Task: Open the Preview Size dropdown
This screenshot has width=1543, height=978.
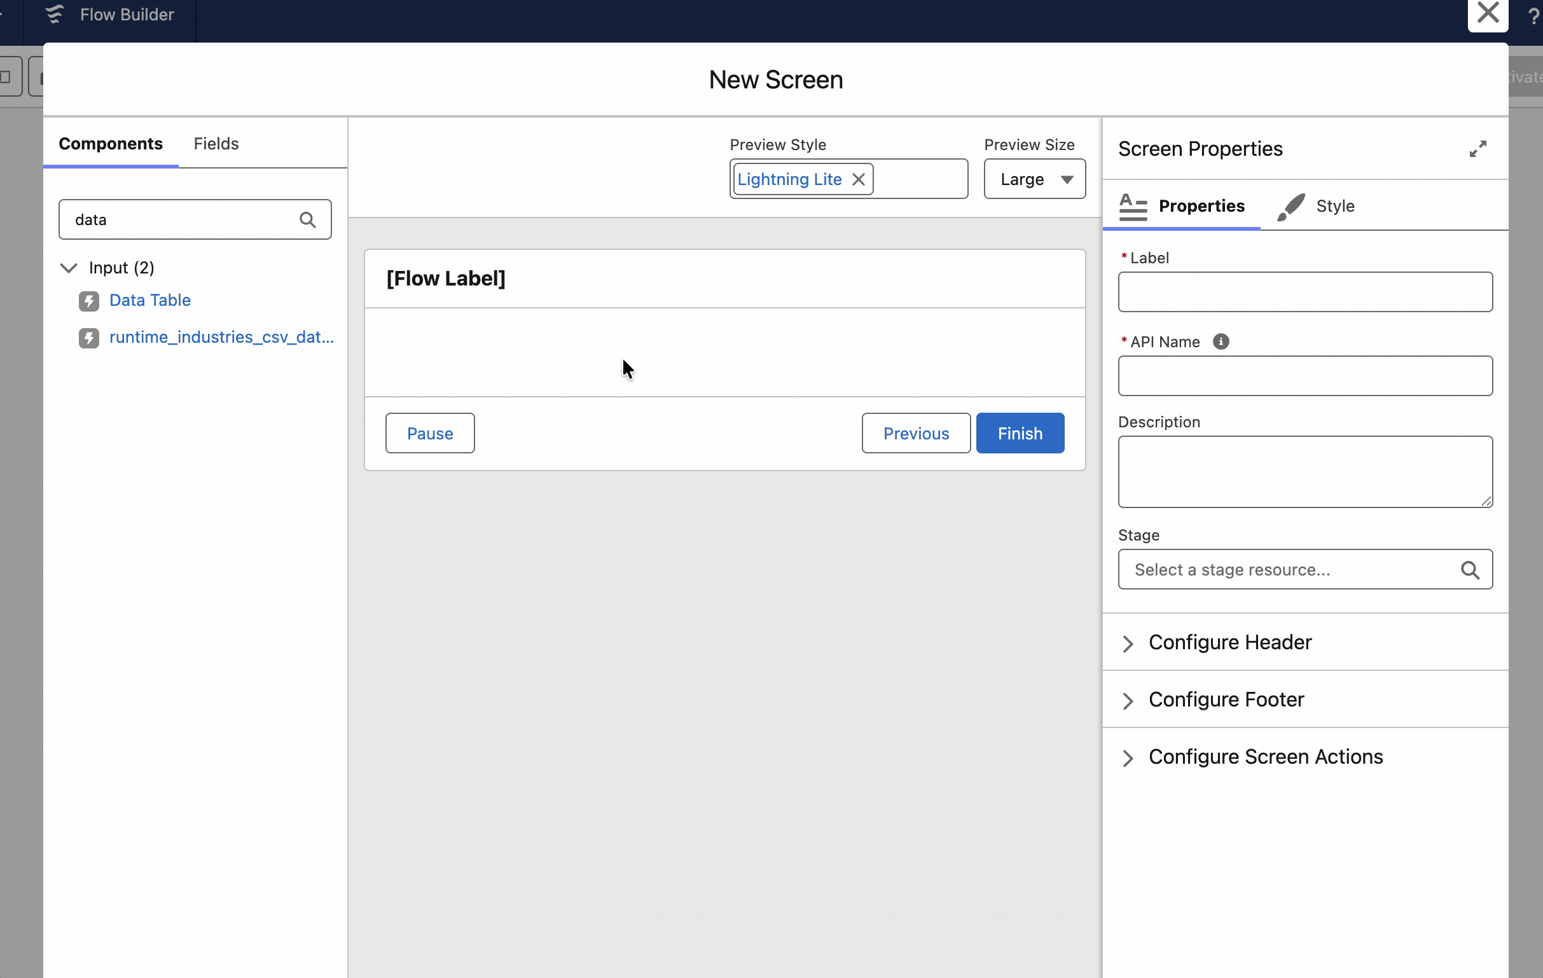Action: tap(1034, 179)
